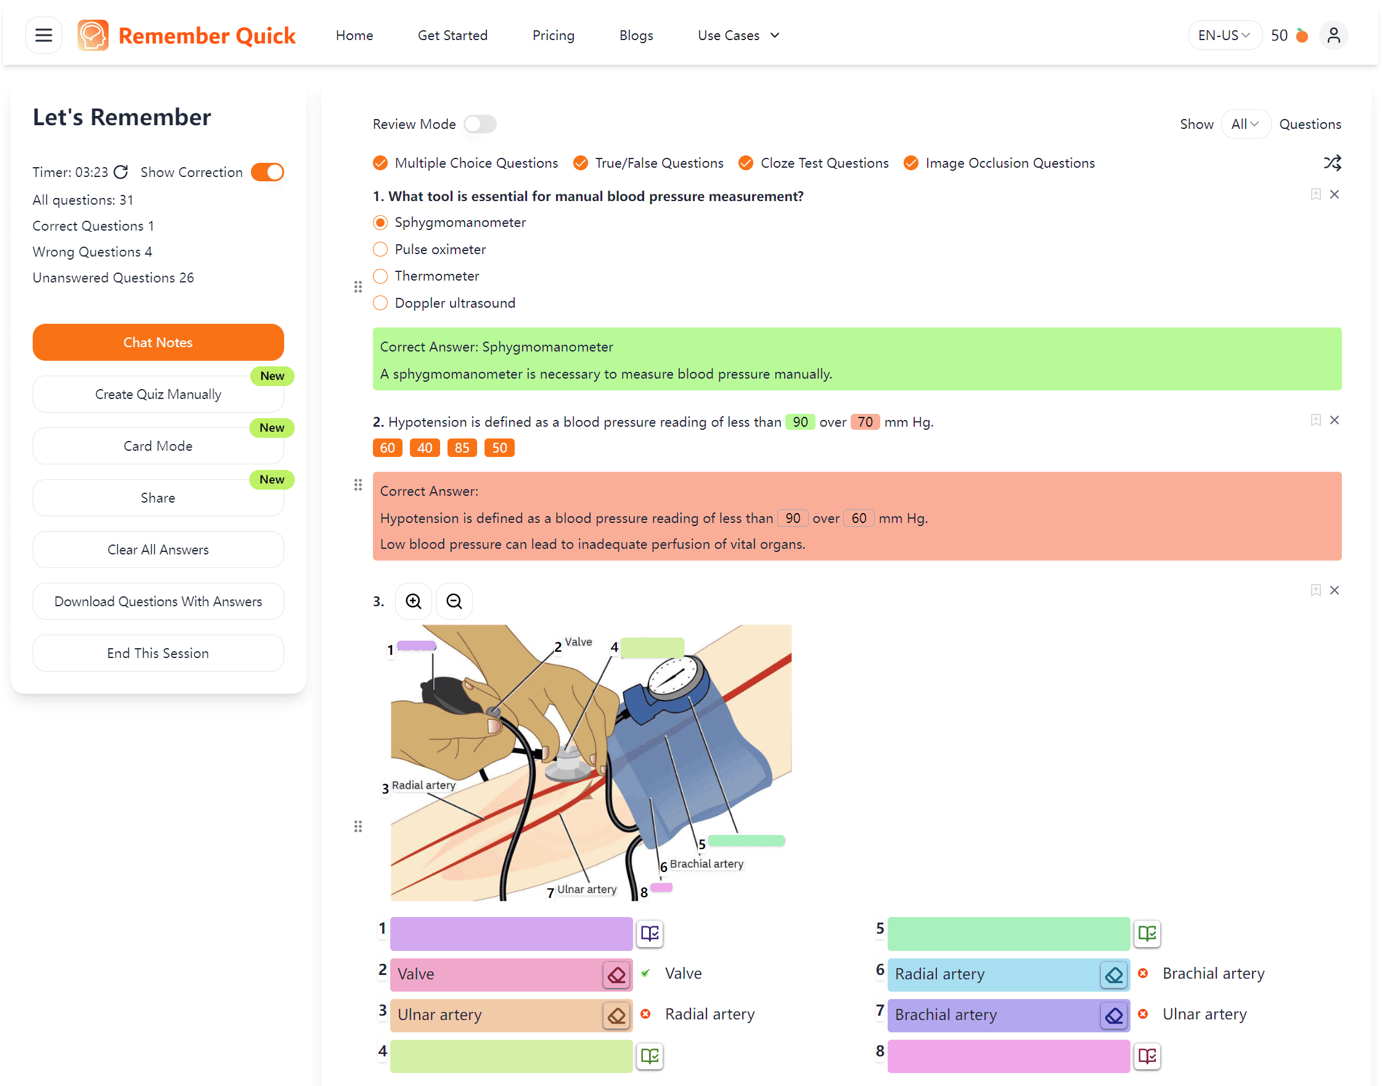Erase the Valve answer in field 2
The height and width of the screenshot is (1086, 1382).
coord(616,974)
